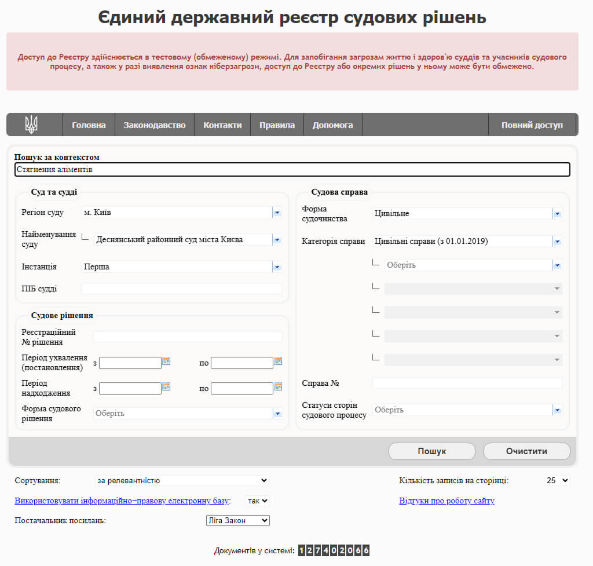Open calendar for receipt period end date
This screenshot has width=593, height=566.
coord(278,387)
